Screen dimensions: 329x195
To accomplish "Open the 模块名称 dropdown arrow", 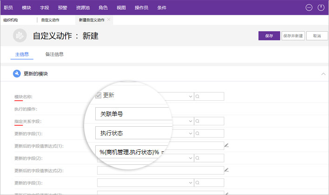I will [191, 97].
